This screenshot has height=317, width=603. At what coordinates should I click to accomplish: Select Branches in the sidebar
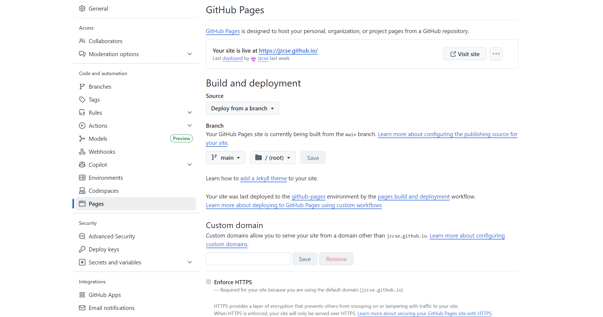click(100, 87)
